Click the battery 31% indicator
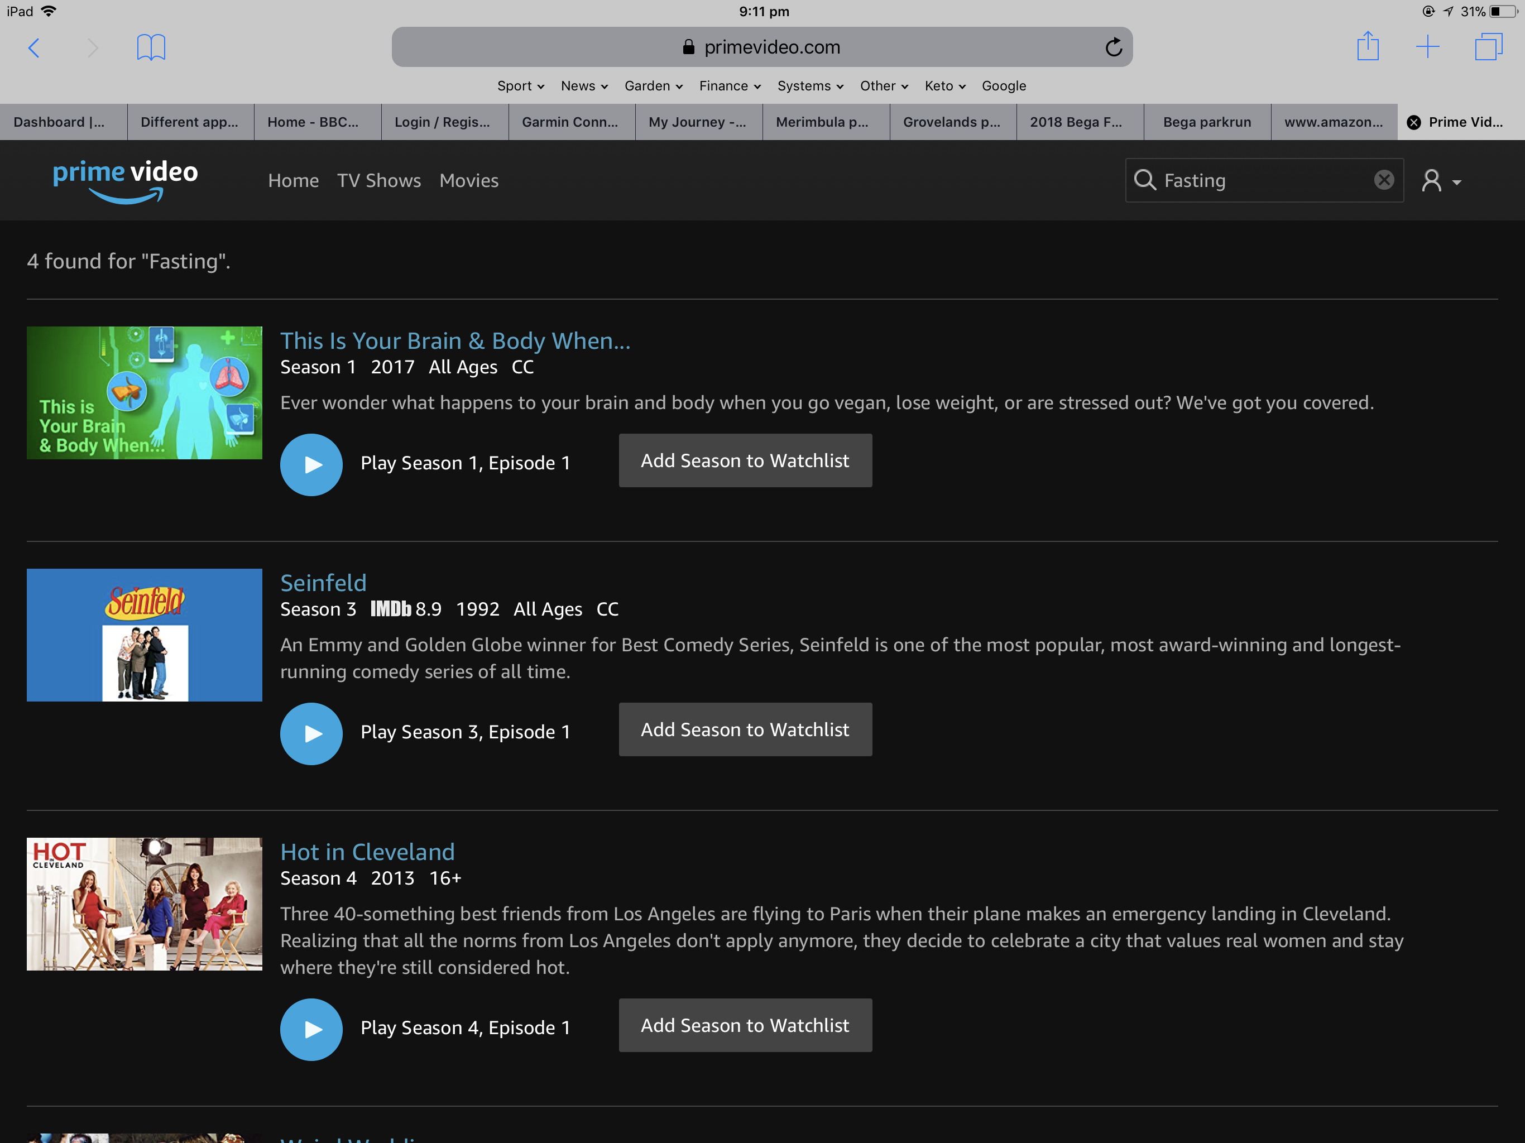The height and width of the screenshot is (1143, 1525). click(x=1490, y=11)
